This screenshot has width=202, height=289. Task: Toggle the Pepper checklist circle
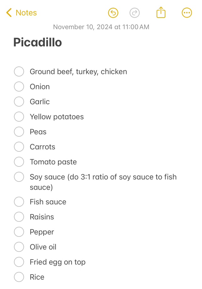tap(19, 232)
